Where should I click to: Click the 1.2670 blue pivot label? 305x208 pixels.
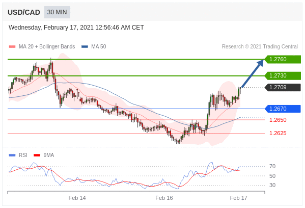pyautogui.click(x=283, y=109)
